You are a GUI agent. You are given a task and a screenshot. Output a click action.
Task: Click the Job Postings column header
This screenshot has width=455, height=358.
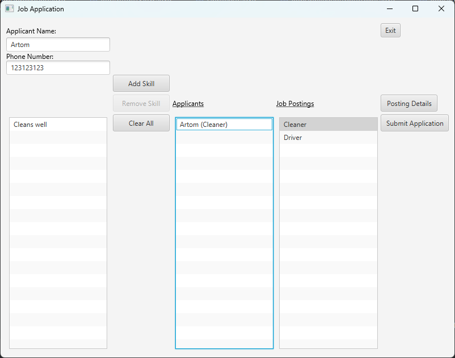click(x=295, y=103)
